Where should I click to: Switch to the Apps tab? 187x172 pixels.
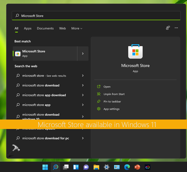point(28,28)
